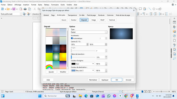This screenshot has height=99, width=177.
Task: Click the Track changes icon
Action: click(x=145, y=9)
